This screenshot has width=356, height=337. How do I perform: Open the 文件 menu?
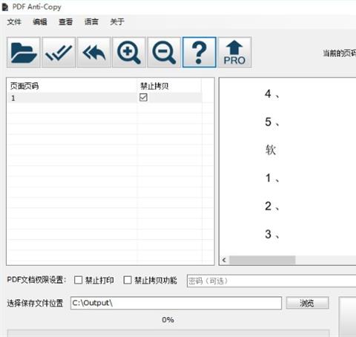[x=14, y=22]
